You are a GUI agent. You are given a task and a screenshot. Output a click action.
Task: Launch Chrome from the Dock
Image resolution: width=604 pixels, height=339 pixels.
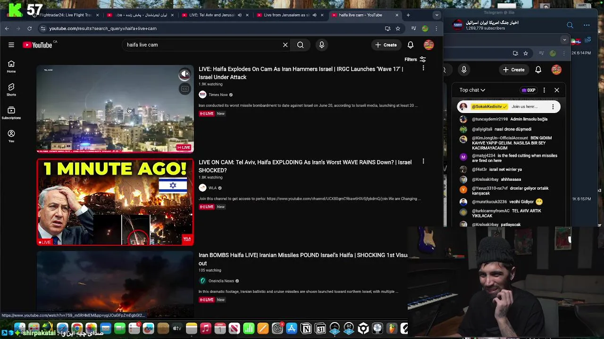76,328
